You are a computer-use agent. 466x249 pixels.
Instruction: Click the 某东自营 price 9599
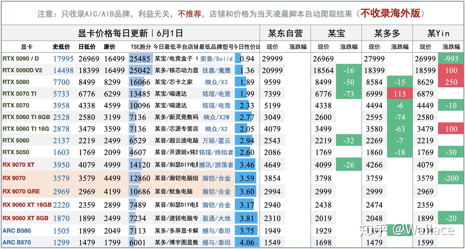(x=272, y=82)
